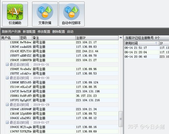This screenshot has width=169, height=134.
Task: Select the row with IP 117.136.88.53
Action: pyautogui.click(x=64, y=74)
